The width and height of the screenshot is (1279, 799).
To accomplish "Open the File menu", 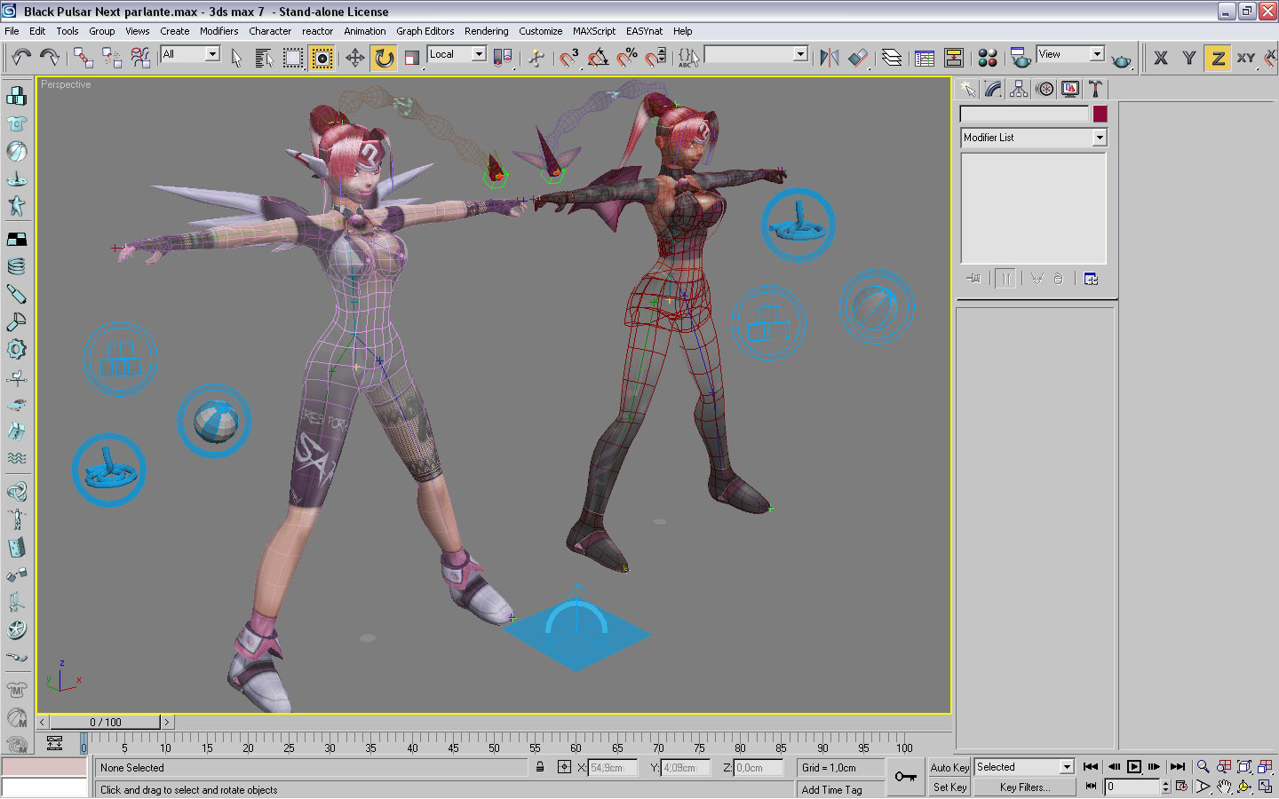I will coord(12,31).
